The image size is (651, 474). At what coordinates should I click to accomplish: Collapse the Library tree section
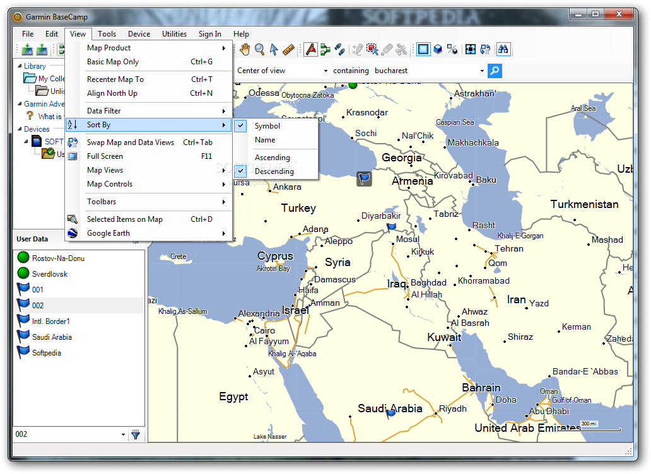[20, 66]
